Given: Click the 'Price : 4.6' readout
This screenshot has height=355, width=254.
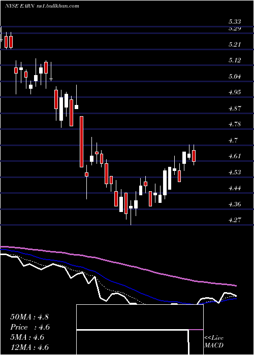Looking at the screenshot, I should (x=30, y=327).
